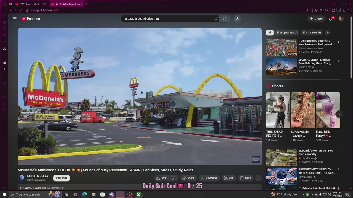The height and width of the screenshot is (198, 353).
Task: Go back with the browser back arrow
Action: 11,10
